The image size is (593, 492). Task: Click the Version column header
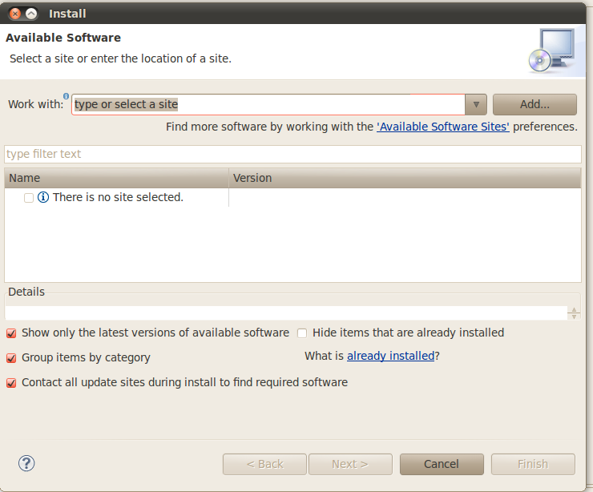(405, 178)
